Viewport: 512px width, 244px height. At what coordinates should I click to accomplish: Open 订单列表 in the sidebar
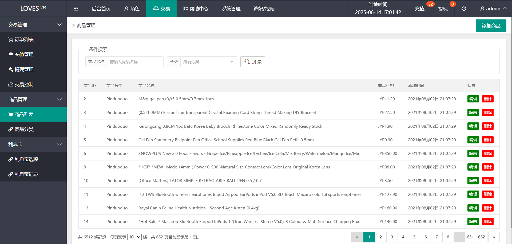33,39
